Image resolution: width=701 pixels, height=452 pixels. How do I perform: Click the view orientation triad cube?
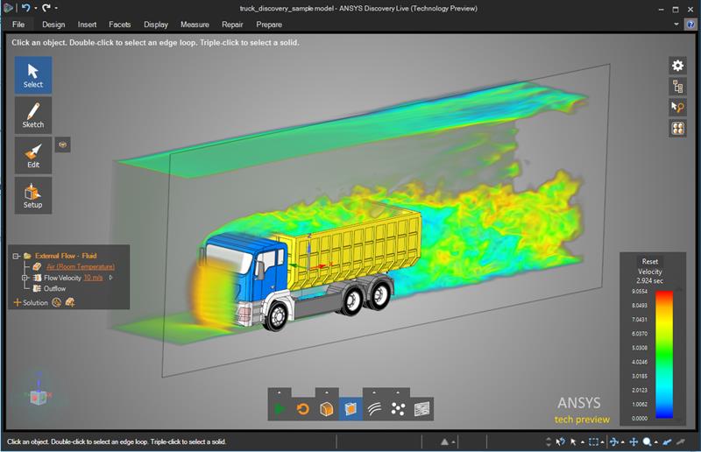coord(39,396)
